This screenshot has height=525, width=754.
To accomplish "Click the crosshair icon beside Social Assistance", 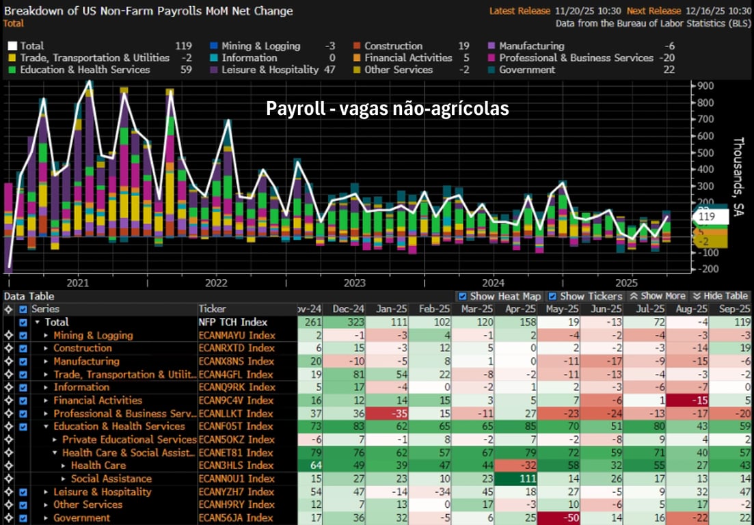I will coord(8,479).
